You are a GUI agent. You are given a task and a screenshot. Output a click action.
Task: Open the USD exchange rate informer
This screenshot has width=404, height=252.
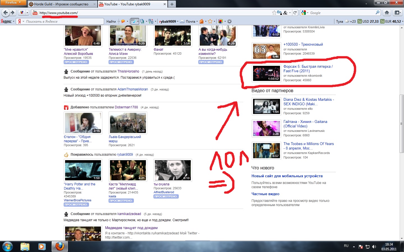click(368, 21)
